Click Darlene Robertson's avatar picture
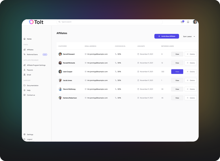 (60, 98)
